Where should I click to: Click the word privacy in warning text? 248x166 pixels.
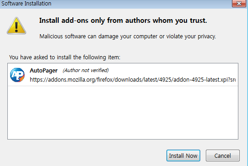click(x=207, y=36)
